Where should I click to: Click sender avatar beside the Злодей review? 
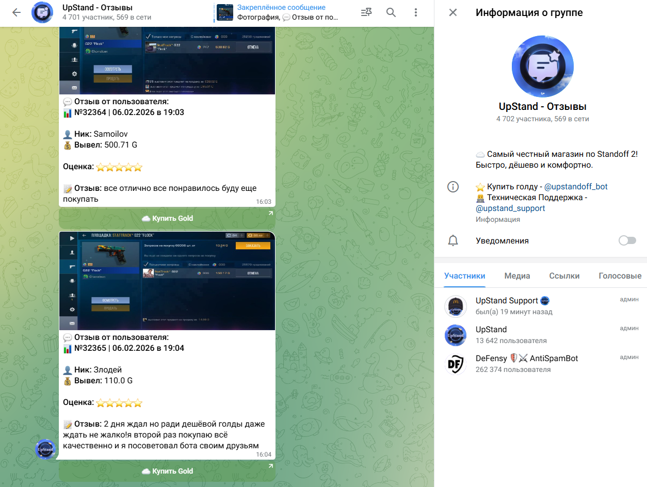[45, 449]
